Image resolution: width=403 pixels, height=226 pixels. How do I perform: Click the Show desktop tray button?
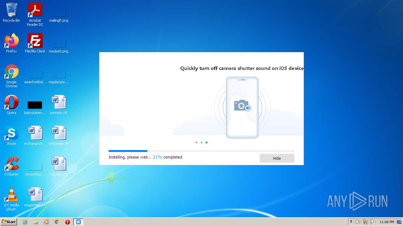pos(400,222)
